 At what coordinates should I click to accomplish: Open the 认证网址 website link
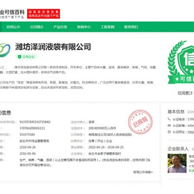coord(191,132)
